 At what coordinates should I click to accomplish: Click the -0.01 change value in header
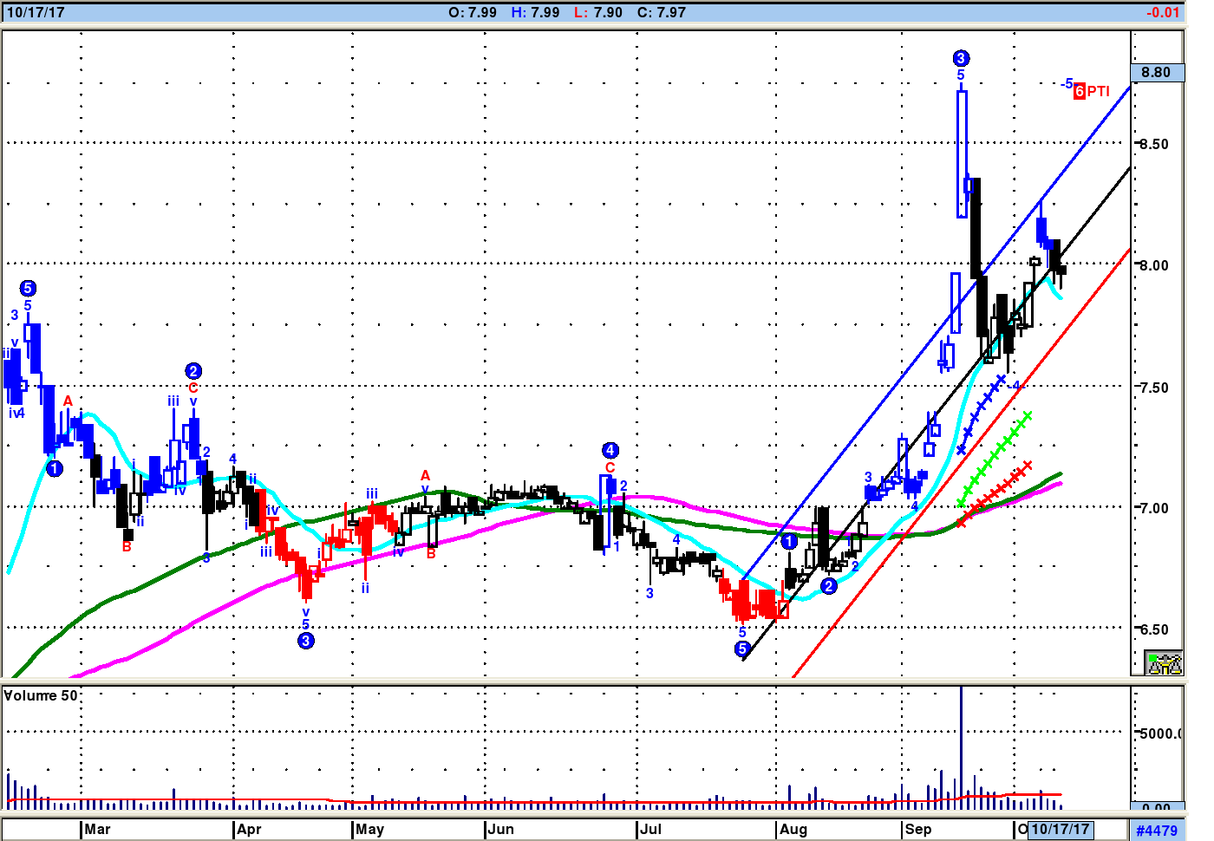[x=1162, y=12]
